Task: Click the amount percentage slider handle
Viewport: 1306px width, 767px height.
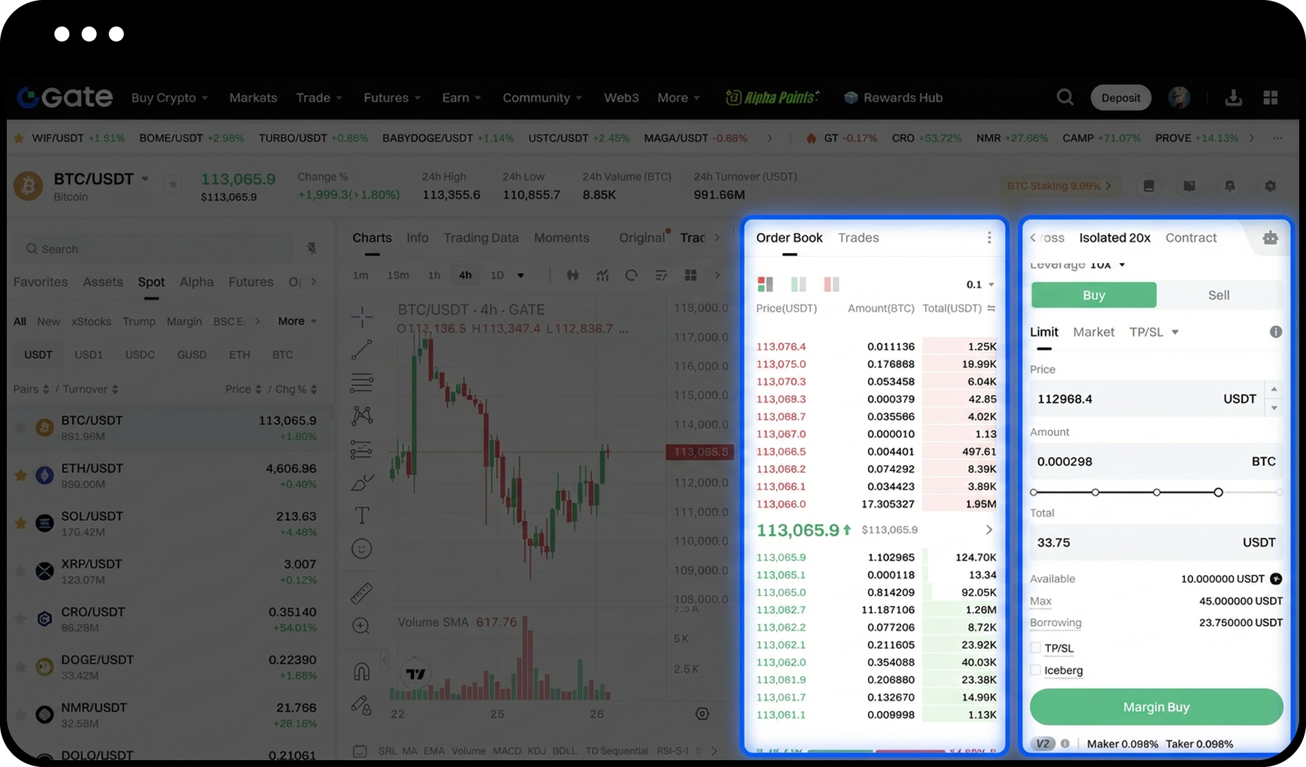Action: tap(1218, 492)
